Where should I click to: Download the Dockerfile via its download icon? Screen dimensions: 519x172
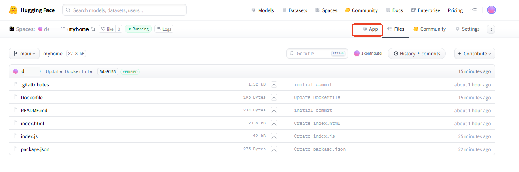point(274,97)
